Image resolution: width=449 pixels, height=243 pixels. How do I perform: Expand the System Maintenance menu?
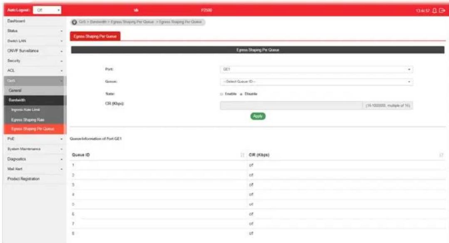(35, 149)
